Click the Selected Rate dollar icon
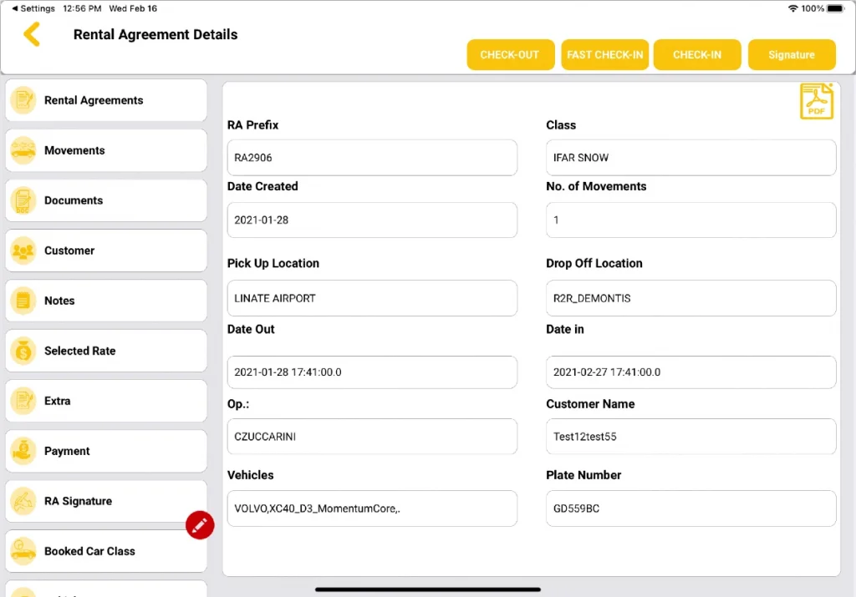The image size is (856, 597). click(x=23, y=351)
